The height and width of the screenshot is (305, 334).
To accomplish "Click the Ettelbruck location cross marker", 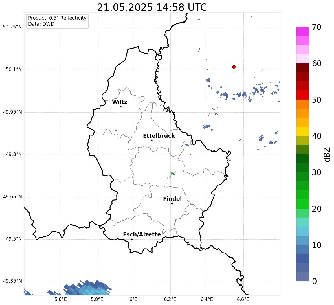I will pos(152,141).
